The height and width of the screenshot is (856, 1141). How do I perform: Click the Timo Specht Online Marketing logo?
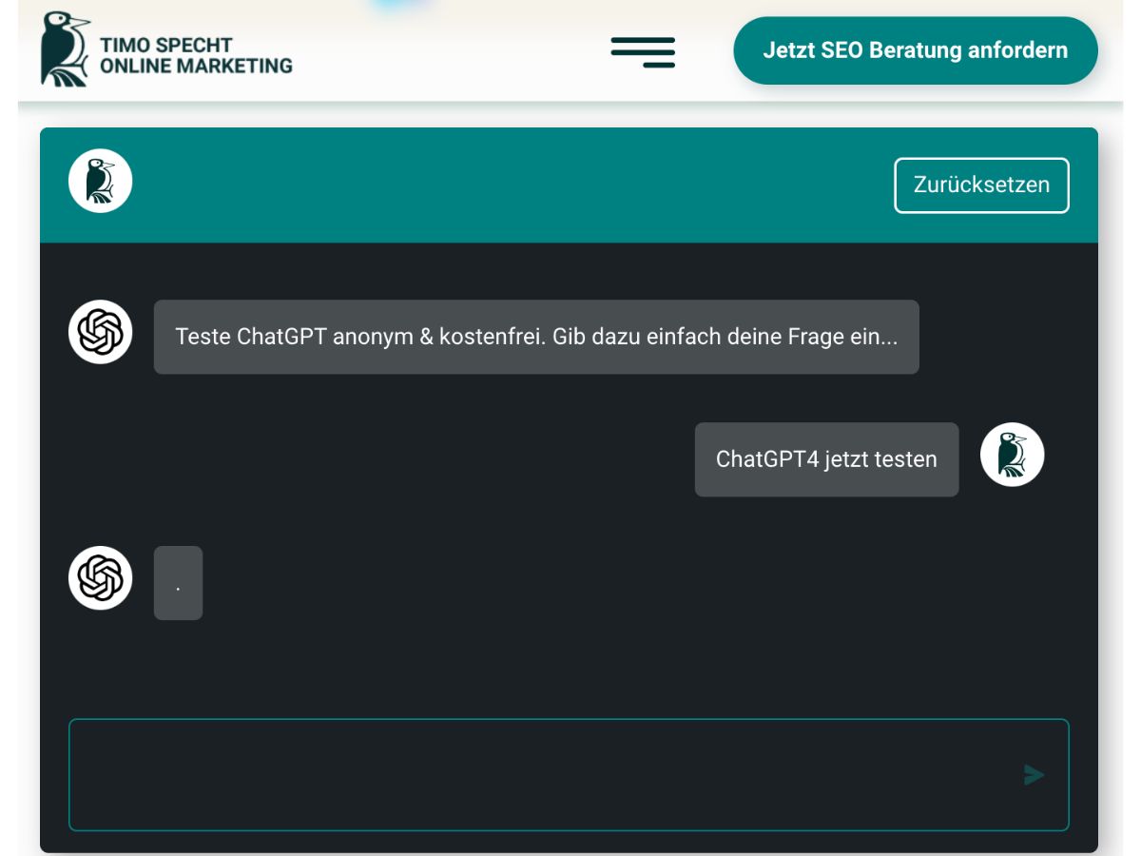coord(166,49)
